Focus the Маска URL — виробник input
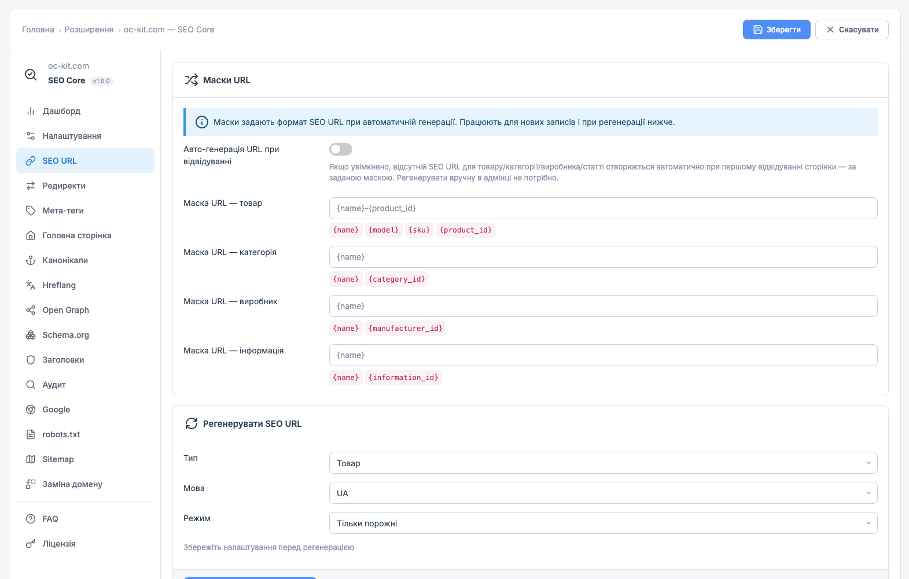 coord(603,306)
